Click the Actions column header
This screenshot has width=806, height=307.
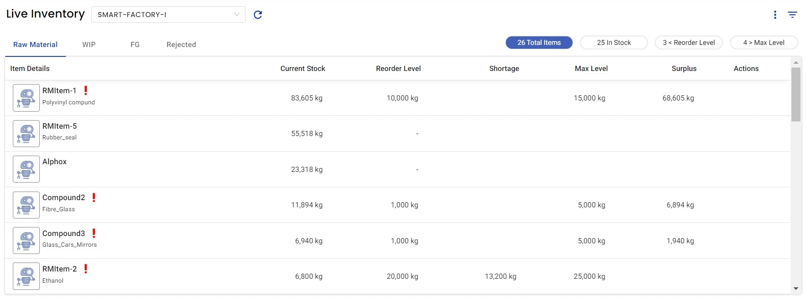click(x=746, y=68)
